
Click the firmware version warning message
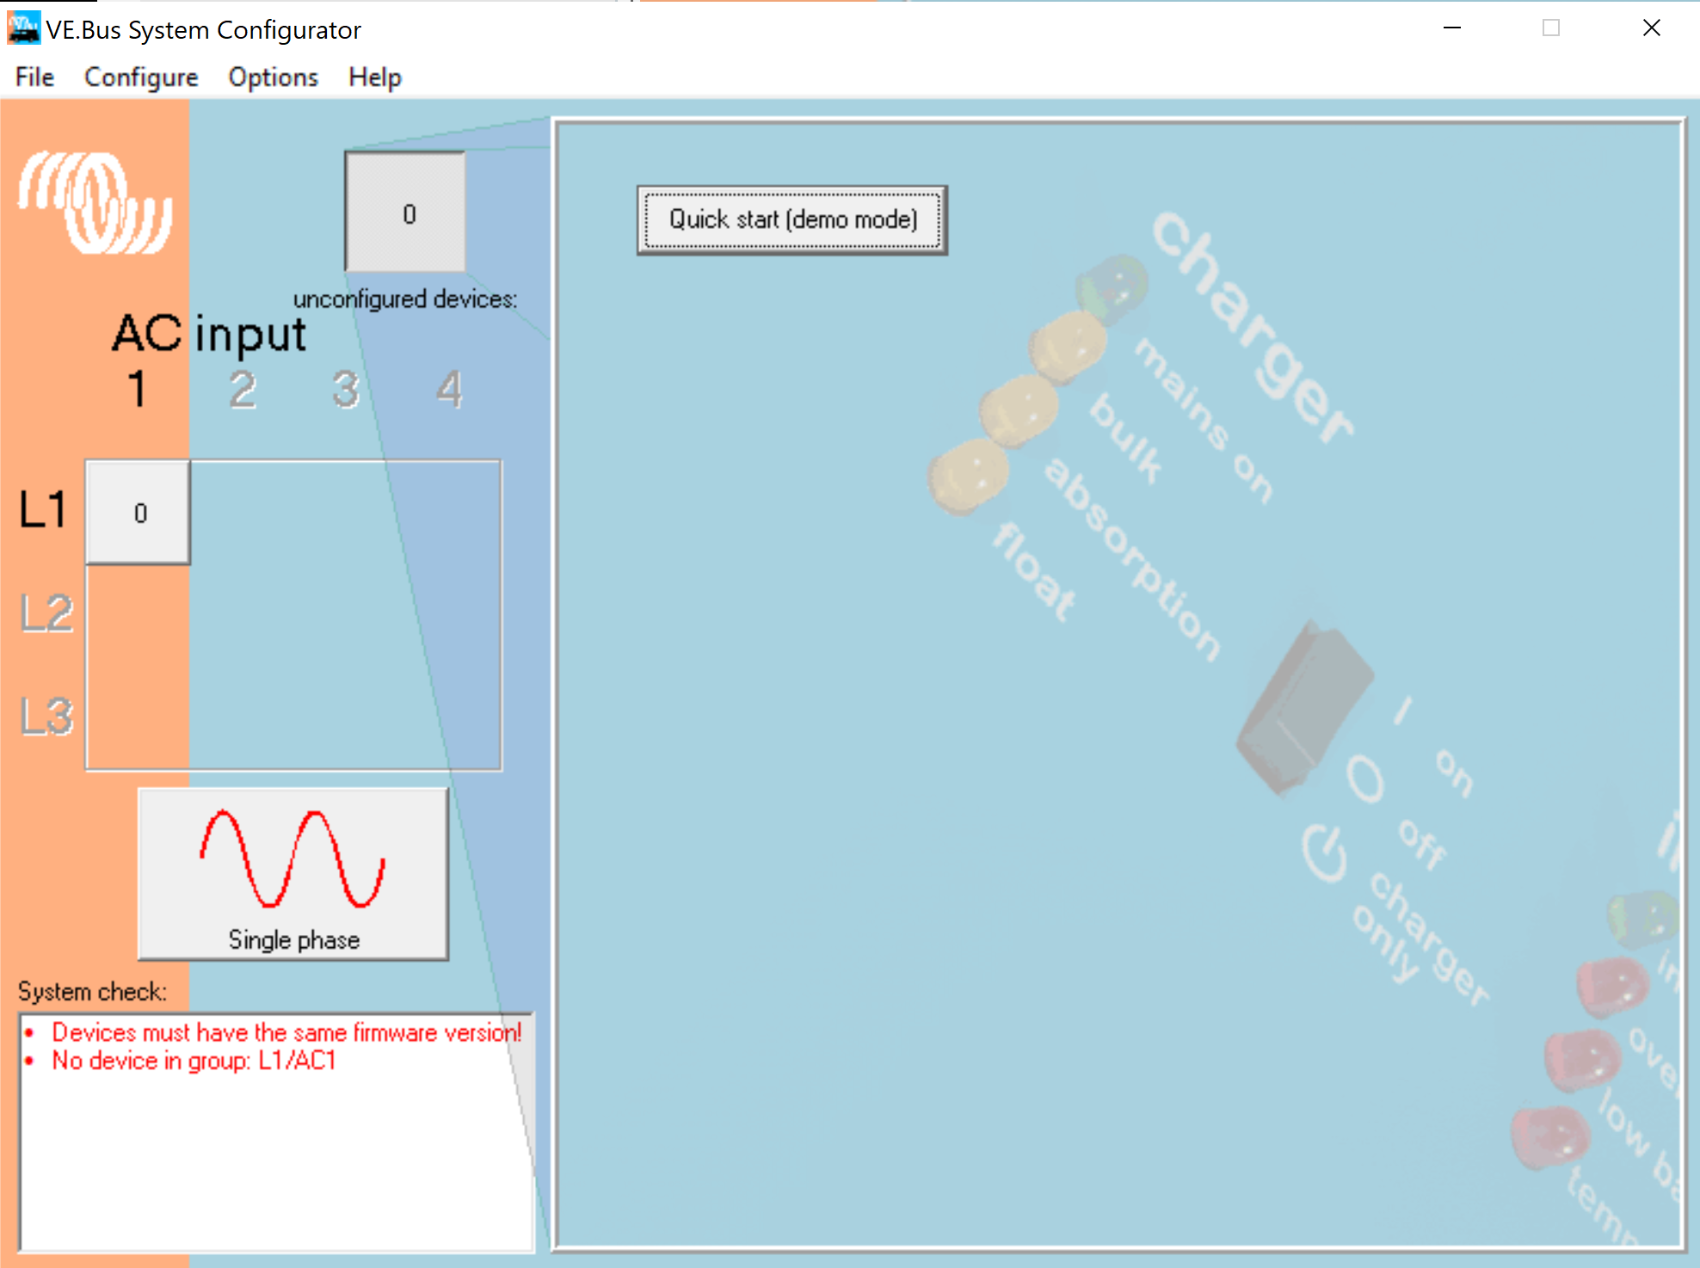coord(286,1032)
